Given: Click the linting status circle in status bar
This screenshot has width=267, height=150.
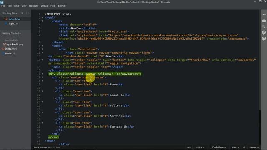Looking at the screenshot, I should 244,147.
